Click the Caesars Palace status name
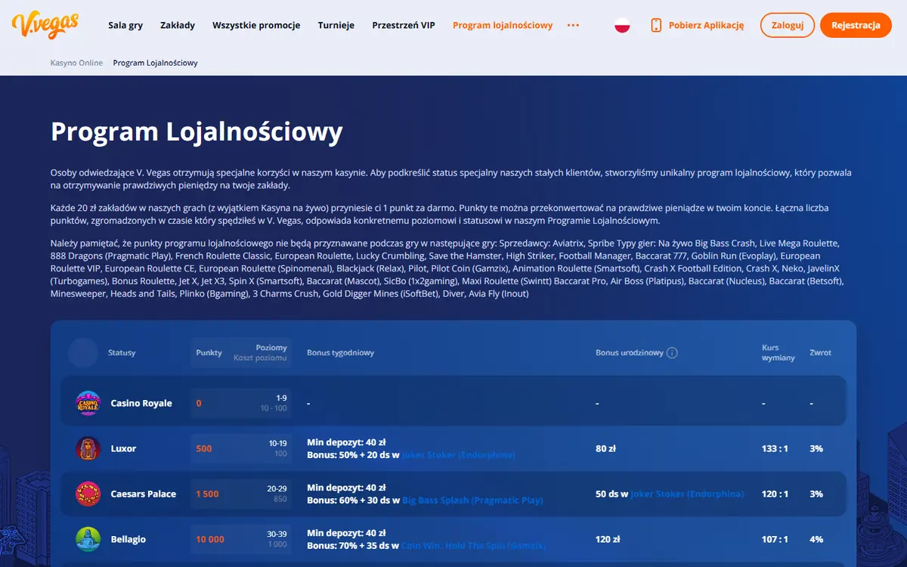Viewport: 907px width, 567px height. [x=144, y=494]
